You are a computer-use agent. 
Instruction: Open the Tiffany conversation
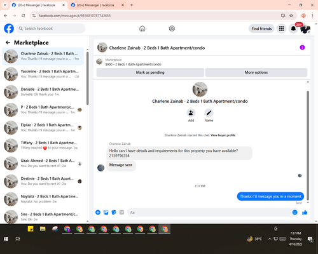[43, 145]
